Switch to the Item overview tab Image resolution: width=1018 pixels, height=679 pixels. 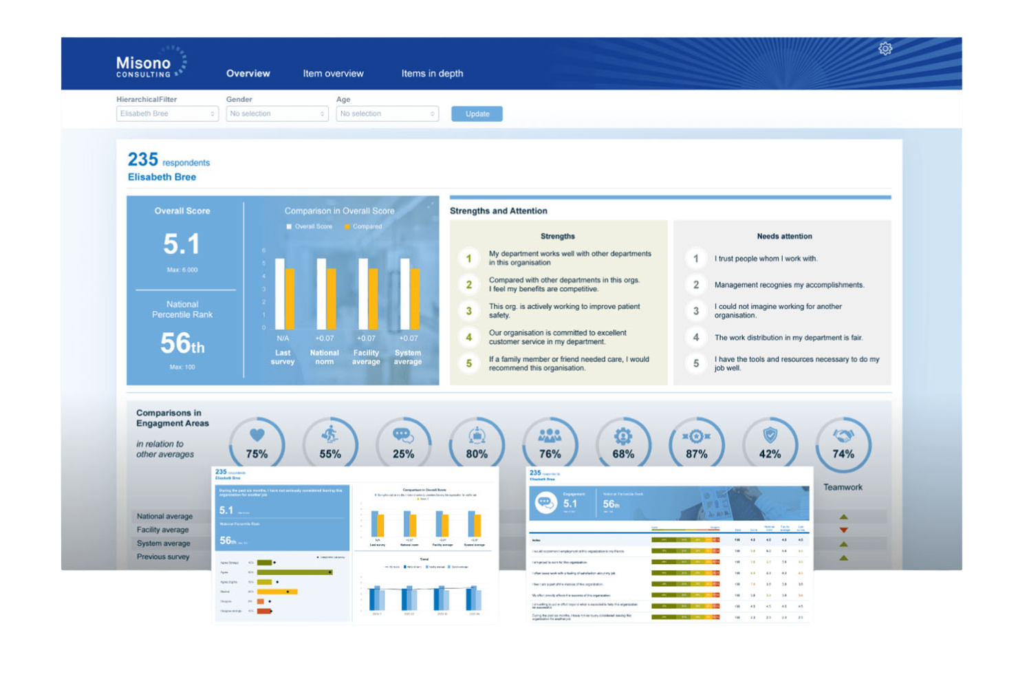coord(334,74)
